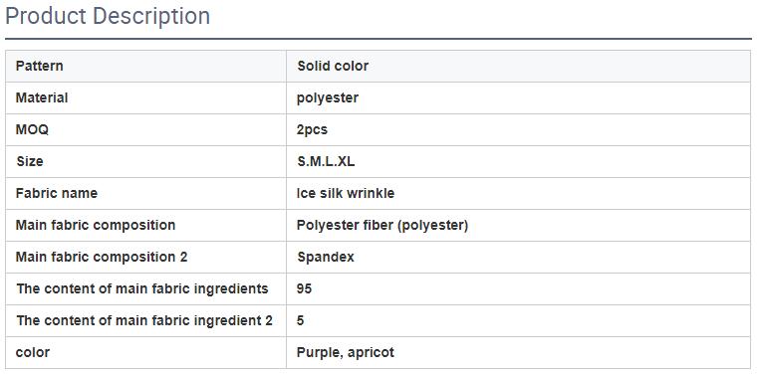Click the Purple, apricot color value

tap(346, 352)
